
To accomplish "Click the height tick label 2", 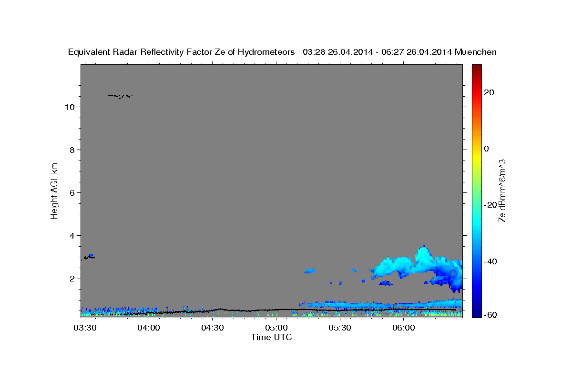I will pos(71,279).
